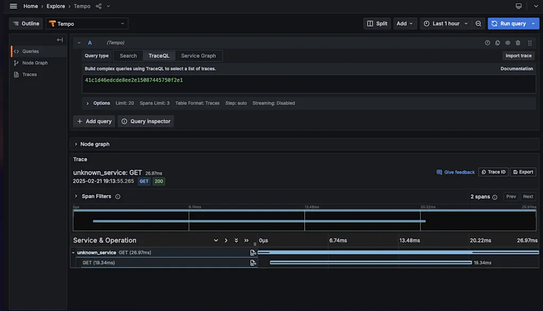Viewport: 543px width, 311px height.
Task: Click the info icon next to 2 spans
Action: point(495,197)
